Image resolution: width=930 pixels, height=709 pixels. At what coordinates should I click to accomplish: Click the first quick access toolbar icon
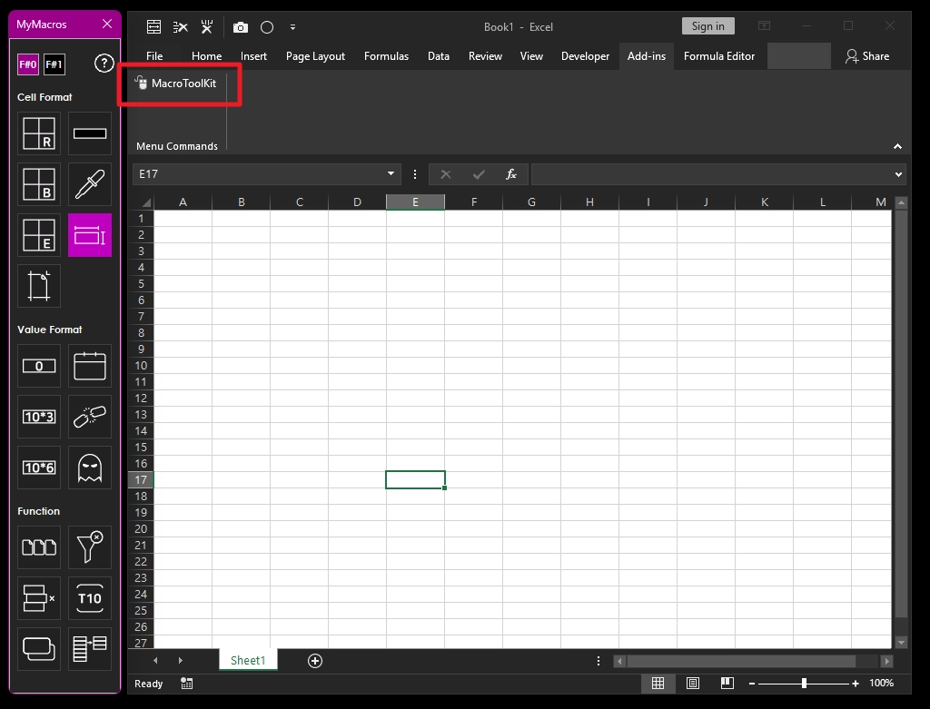click(x=153, y=26)
